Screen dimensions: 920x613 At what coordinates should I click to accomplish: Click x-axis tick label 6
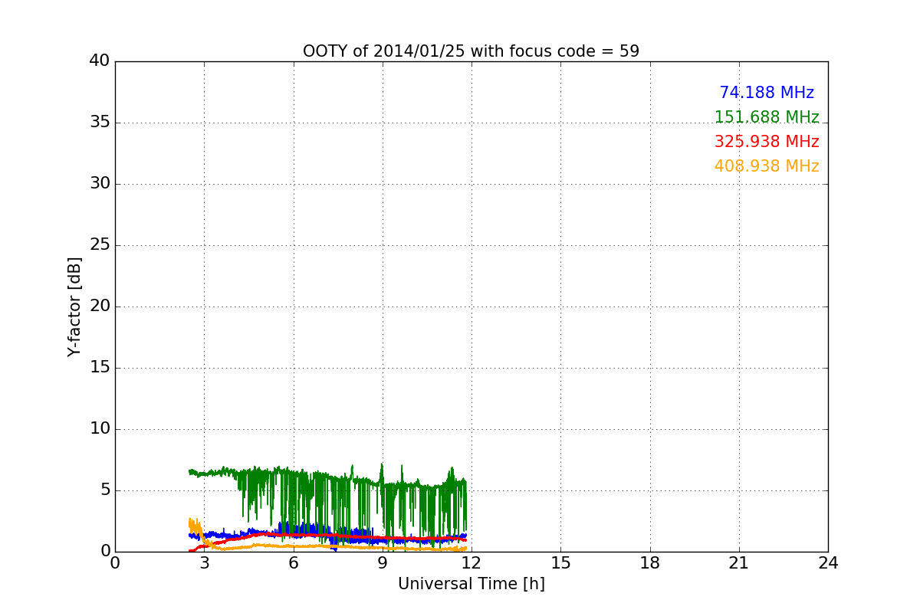293,563
